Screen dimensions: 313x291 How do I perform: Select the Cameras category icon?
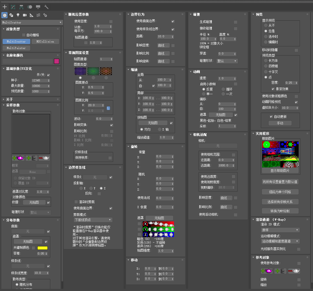[x=25, y=15]
